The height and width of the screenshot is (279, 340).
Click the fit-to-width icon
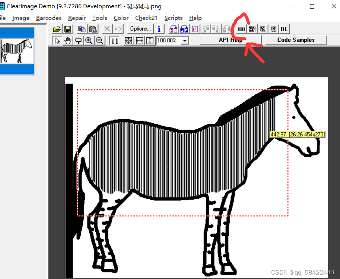point(139,41)
